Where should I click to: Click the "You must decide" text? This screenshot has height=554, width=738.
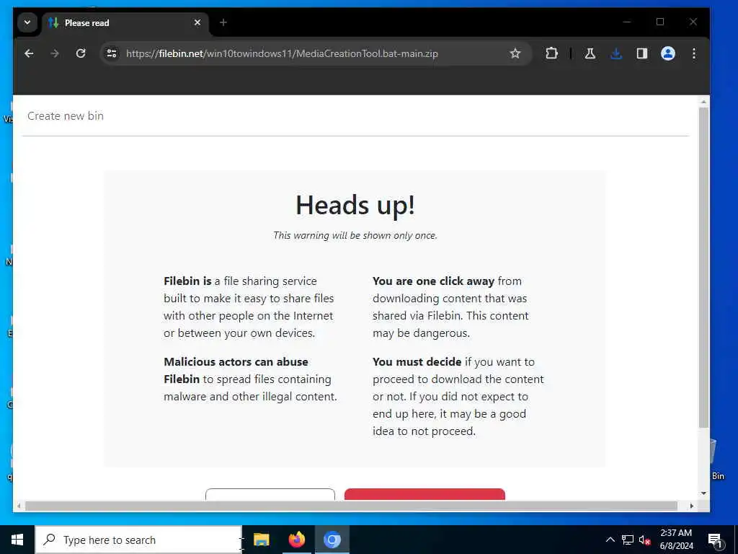pos(417,362)
